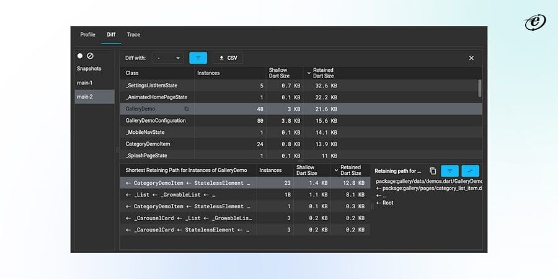Select the CategoryDemoItem class row
The width and height of the screenshot is (558, 279).
(301, 144)
